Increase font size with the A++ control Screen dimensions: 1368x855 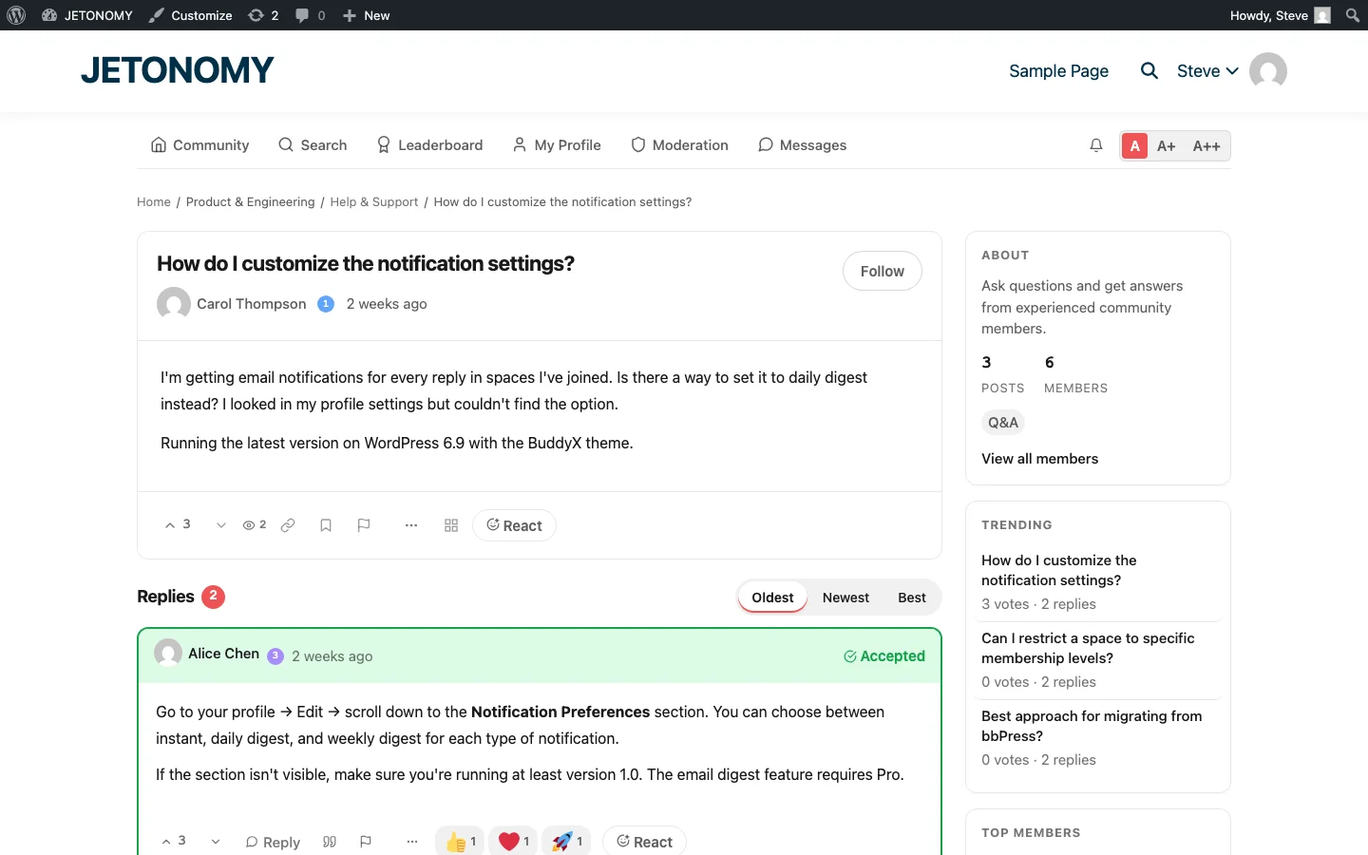(1206, 145)
